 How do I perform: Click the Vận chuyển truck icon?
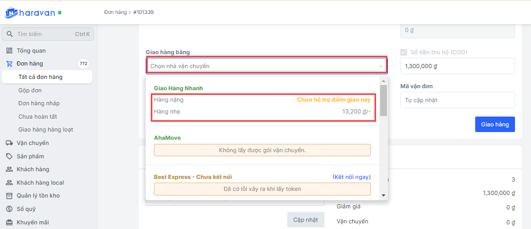click(9, 143)
